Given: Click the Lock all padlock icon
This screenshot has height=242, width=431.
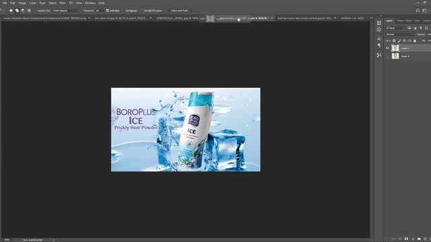Looking at the screenshot, I should tap(415, 40).
